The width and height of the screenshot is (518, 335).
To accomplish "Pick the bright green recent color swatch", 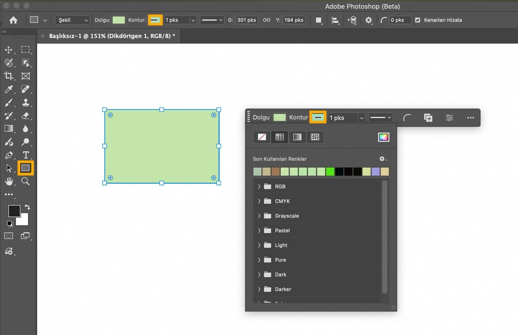I will pyautogui.click(x=330, y=172).
